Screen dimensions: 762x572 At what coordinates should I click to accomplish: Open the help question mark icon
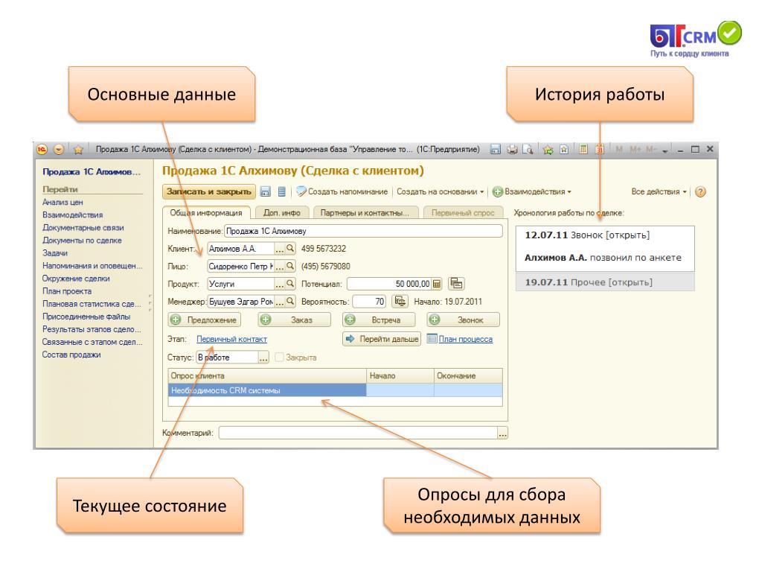(700, 191)
